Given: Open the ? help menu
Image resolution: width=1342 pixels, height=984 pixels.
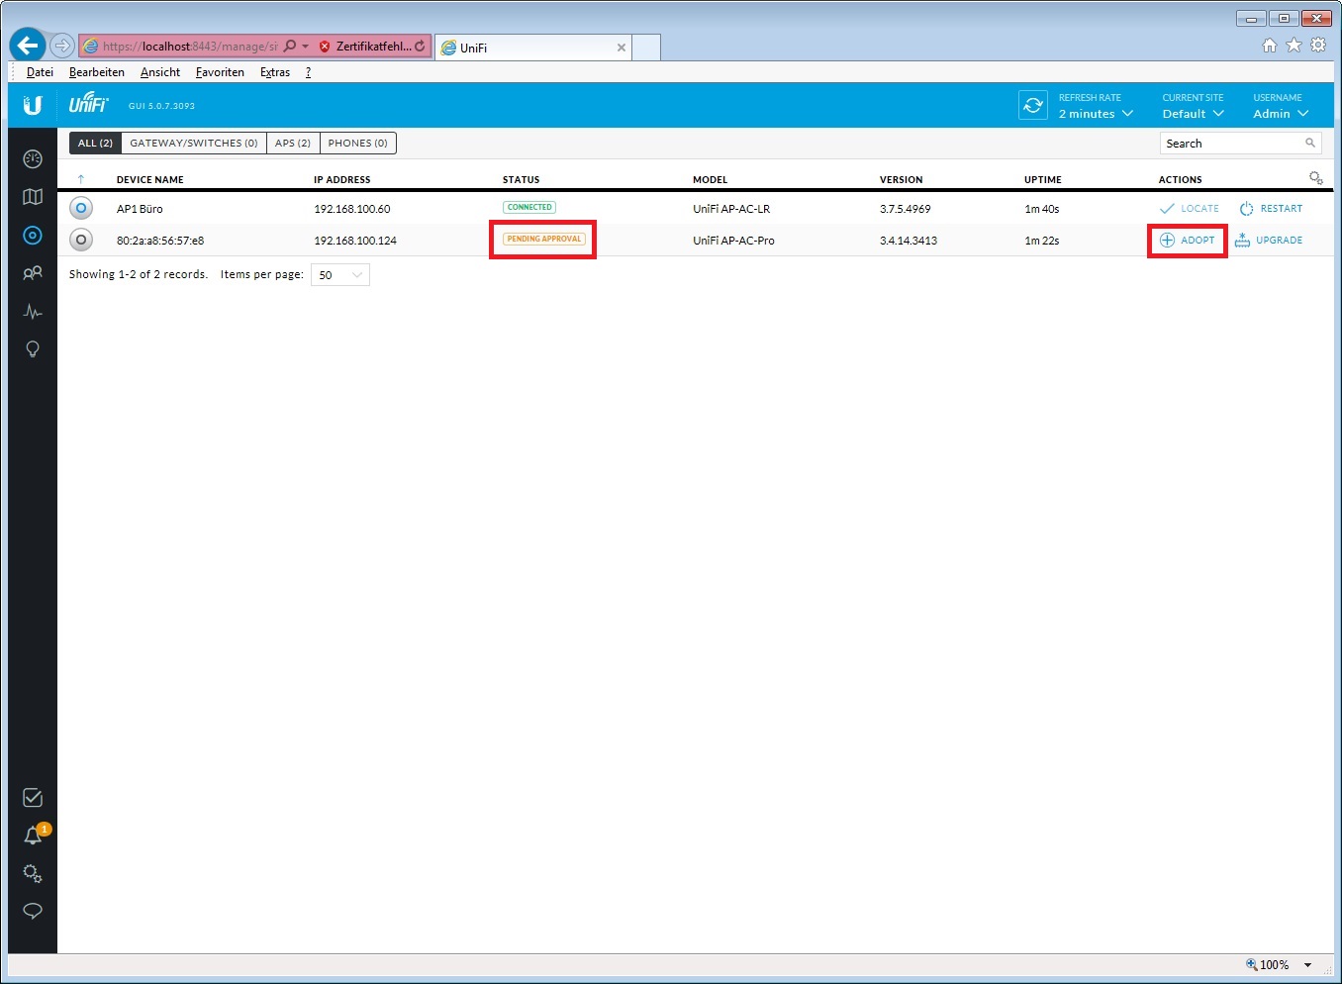Looking at the screenshot, I should coord(308,72).
